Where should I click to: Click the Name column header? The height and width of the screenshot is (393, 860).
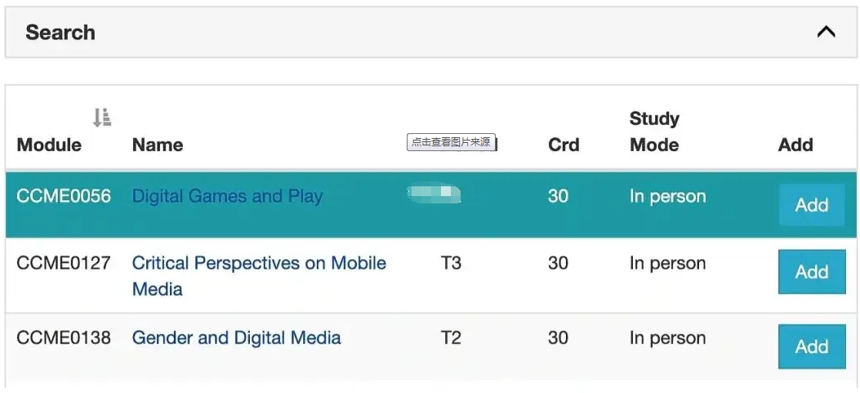pyautogui.click(x=158, y=145)
